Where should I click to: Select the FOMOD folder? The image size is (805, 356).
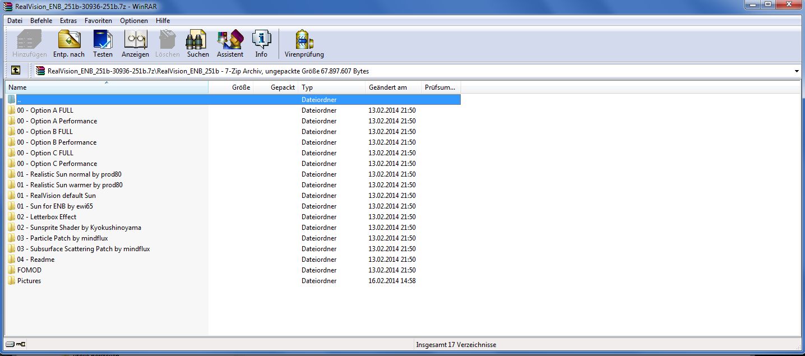(x=29, y=270)
